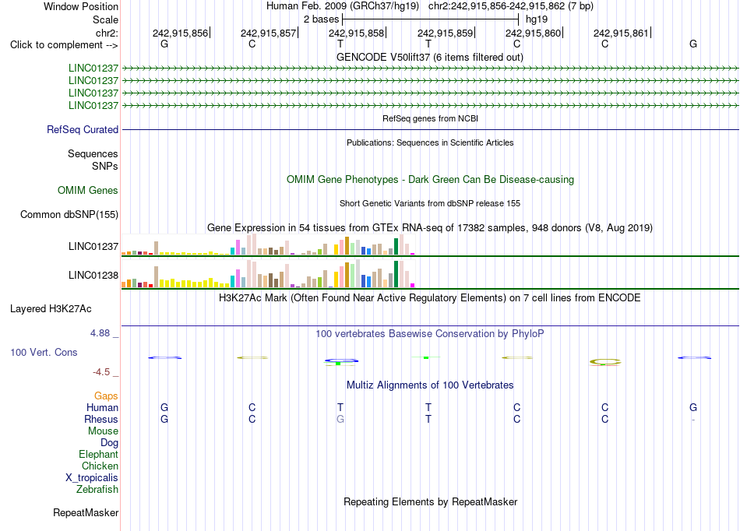Click 'Publications: Sequences in Scientific Articles' title

pos(430,143)
